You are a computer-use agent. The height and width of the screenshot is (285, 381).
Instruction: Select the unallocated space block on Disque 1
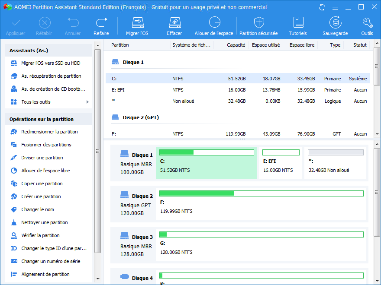[335, 163]
